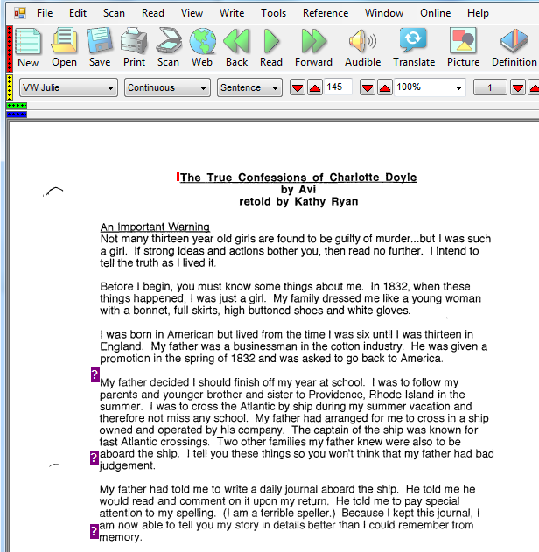
Task: Open the Online menu
Action: point(435,13)
